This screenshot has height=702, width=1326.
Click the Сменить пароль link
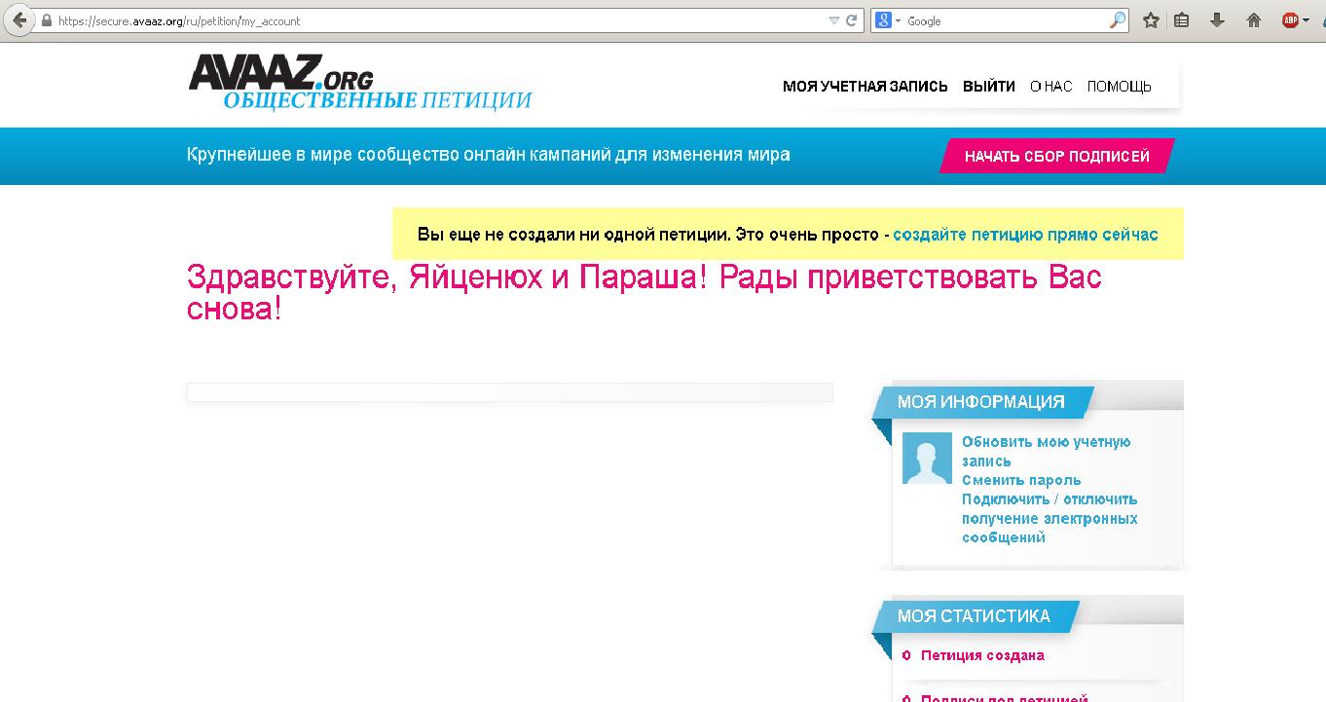coord(1021,480)
